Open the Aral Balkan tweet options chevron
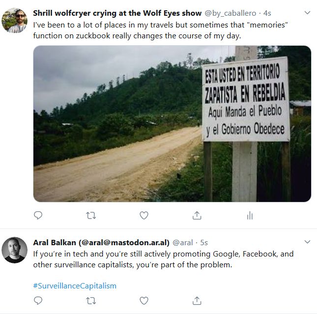 tap(307, 242)
